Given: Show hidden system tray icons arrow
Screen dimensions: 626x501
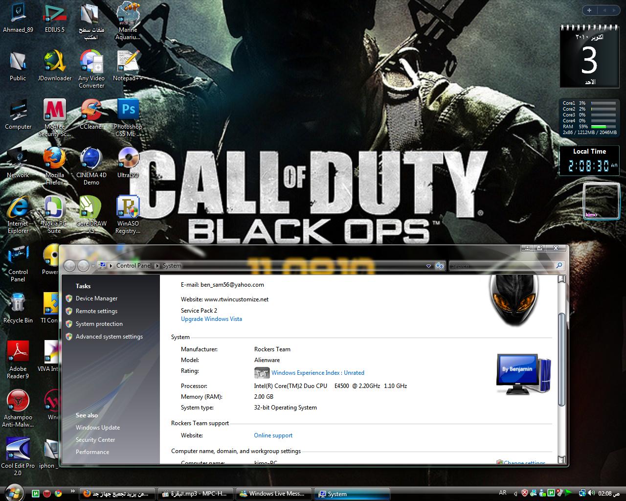Looking at the screenshot, I should 515,493.
